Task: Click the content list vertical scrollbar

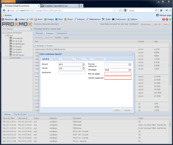Action: [x=170, y=65]
